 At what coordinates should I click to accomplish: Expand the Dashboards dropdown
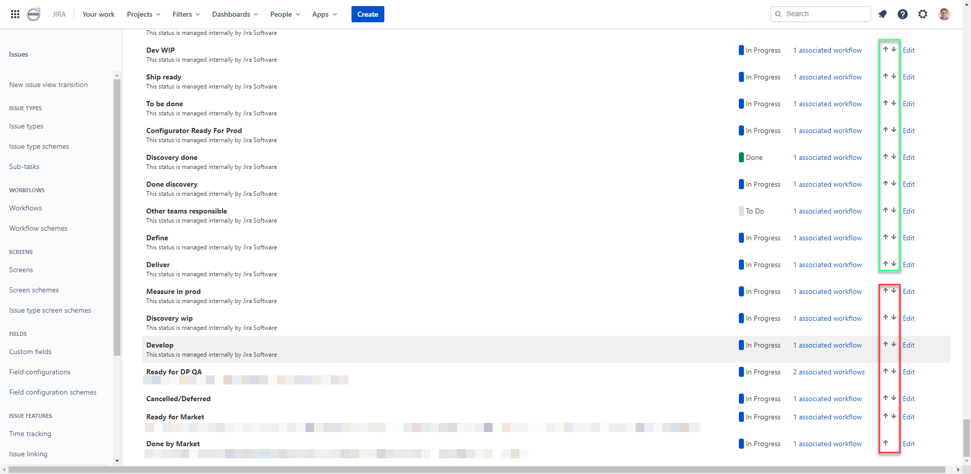point(235,14)
